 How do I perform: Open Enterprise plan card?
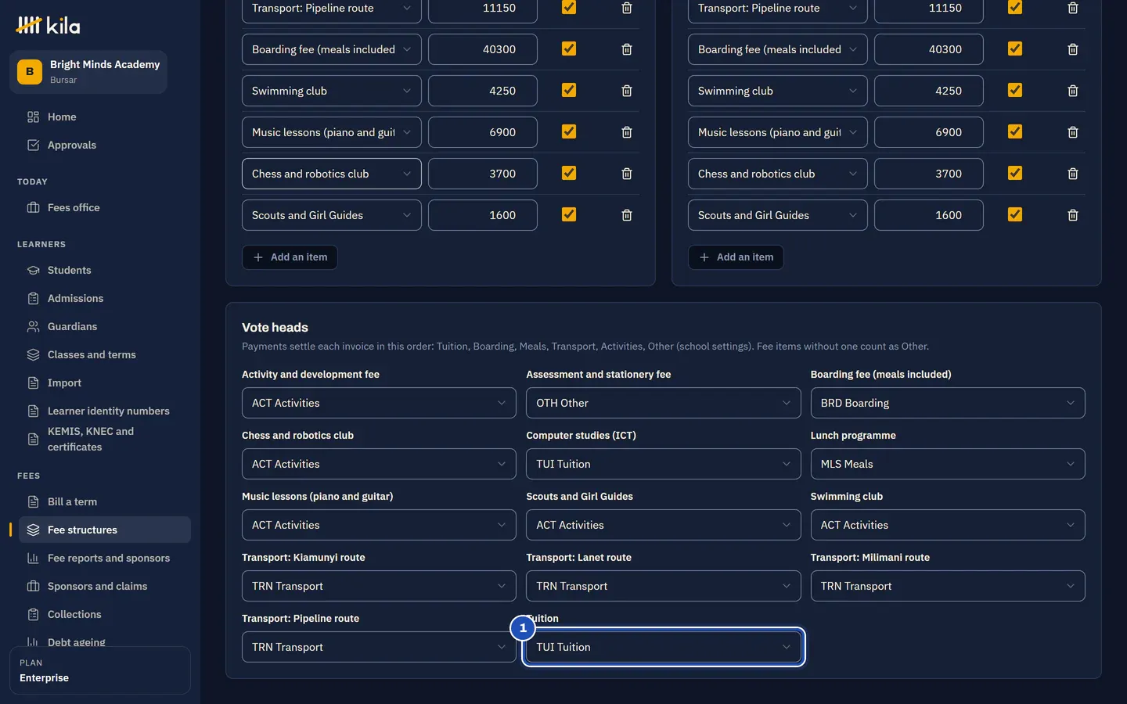100,670
